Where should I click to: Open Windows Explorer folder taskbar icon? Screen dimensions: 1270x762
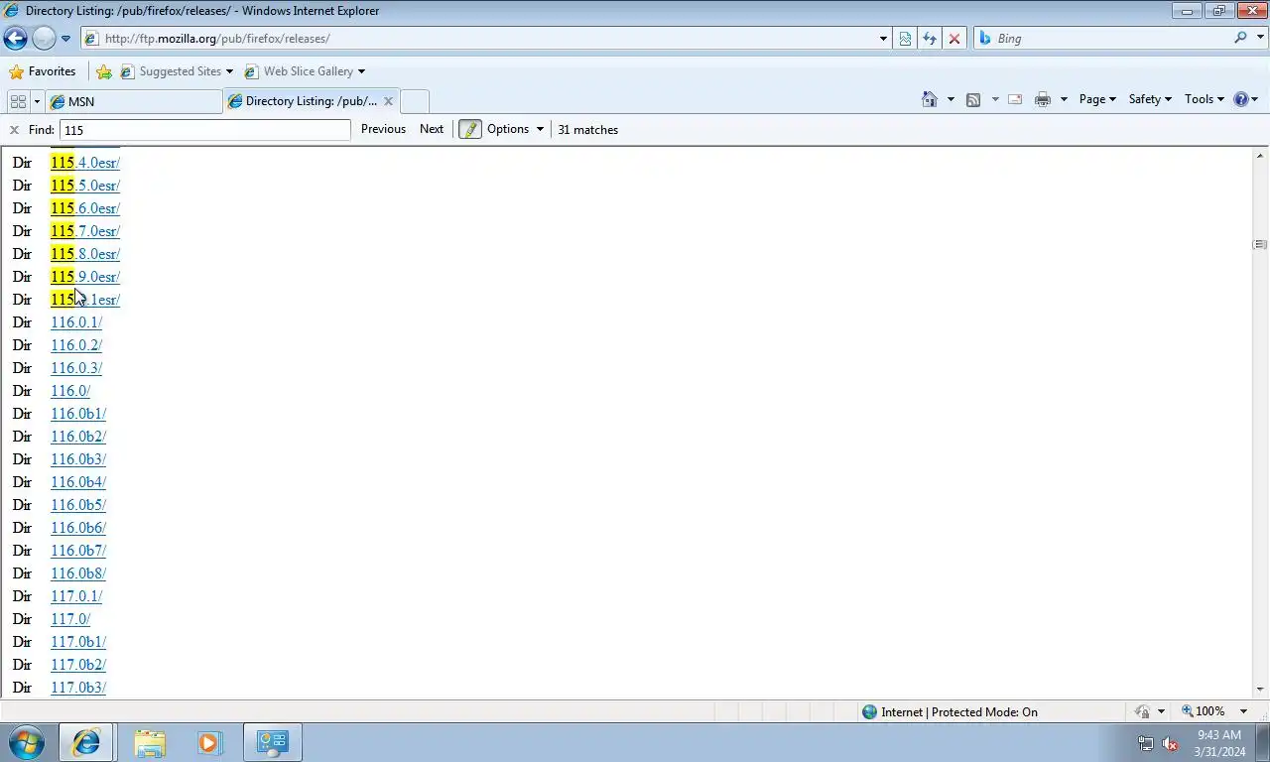click(x=150, y=742)
